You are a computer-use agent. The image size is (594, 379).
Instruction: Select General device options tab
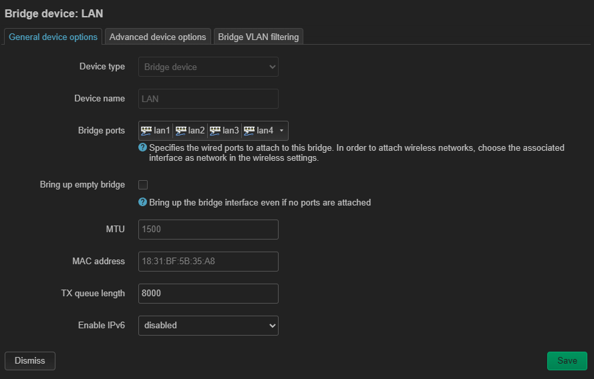coord(53,37)
